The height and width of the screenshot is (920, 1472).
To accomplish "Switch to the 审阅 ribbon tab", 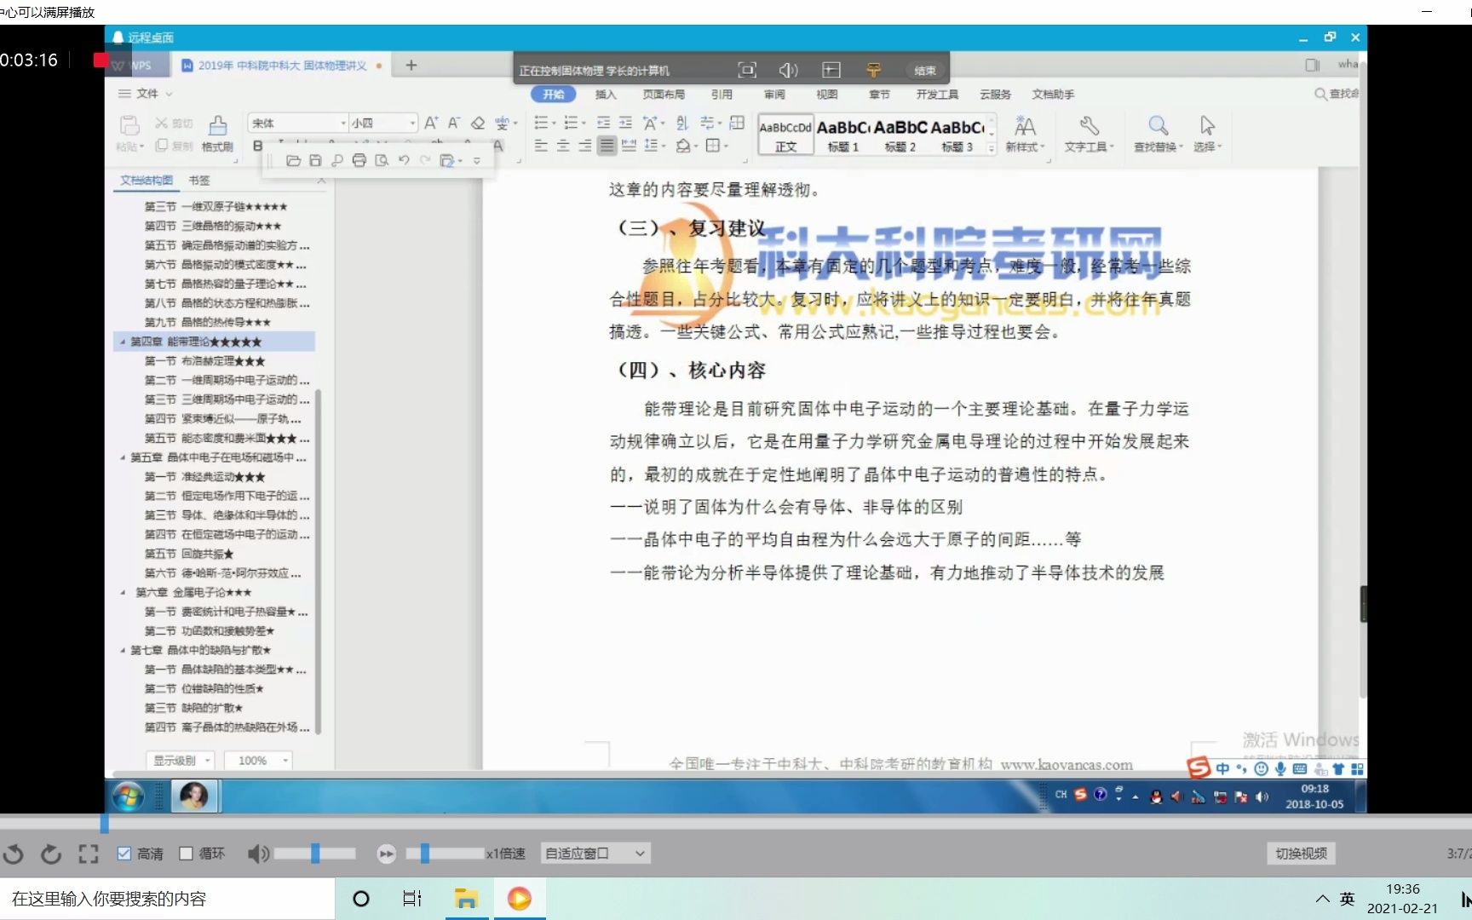I will (x=774, y=95).
